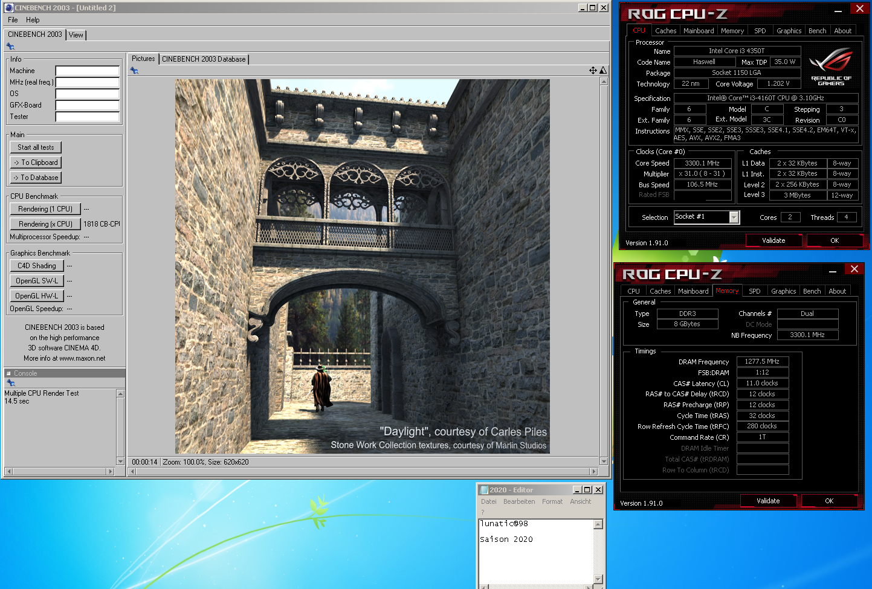Run the Rendering (1 CPU) benchmark
The height and width of the screenshot is (589, 872).
[45, 209]
